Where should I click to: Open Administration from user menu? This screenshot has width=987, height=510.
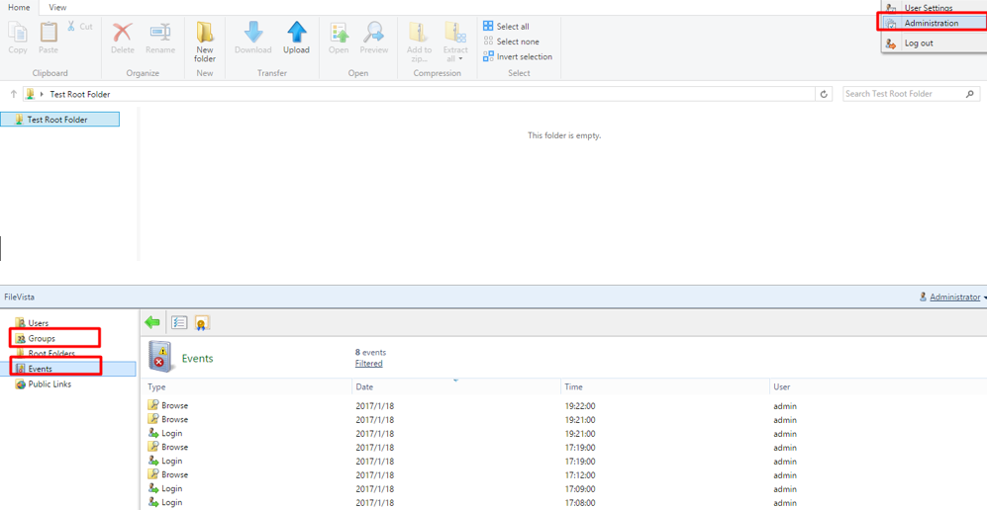tap(931, 23)
